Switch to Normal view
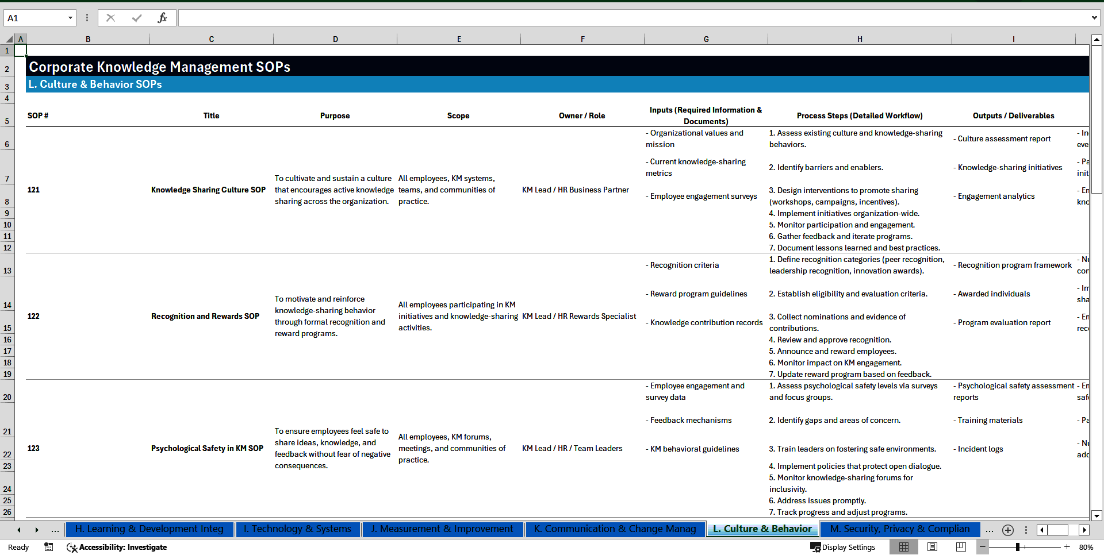 [x=904, y=547]
